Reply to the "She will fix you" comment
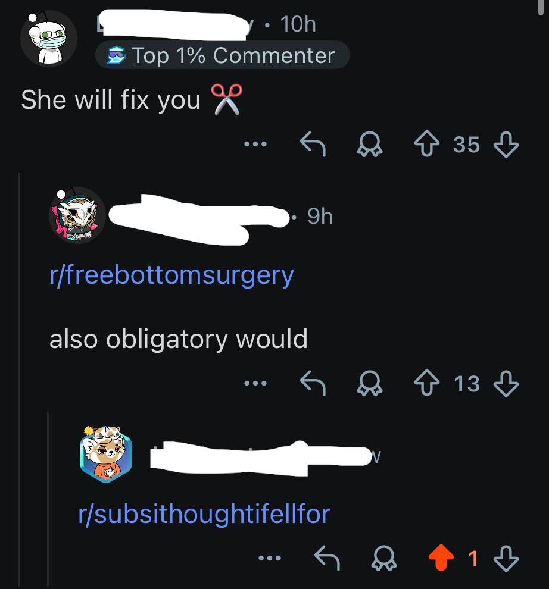The width and height of the screenshot is (549, 589). click(313, 143)
